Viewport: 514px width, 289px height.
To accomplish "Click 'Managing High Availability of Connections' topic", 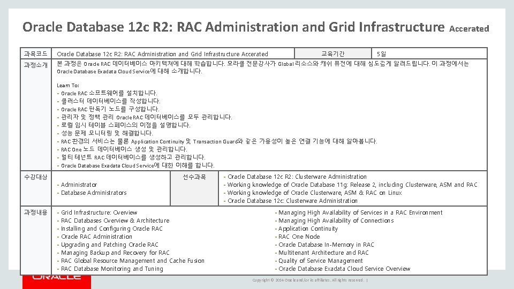I will click(x=336, y=220).
